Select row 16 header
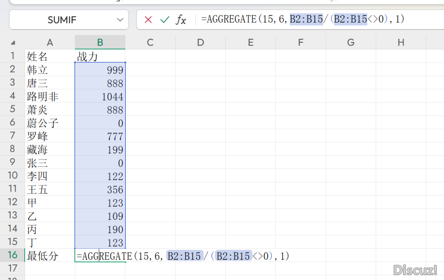The width and height of the screenshot is (444, 280). tap(13, 255)
